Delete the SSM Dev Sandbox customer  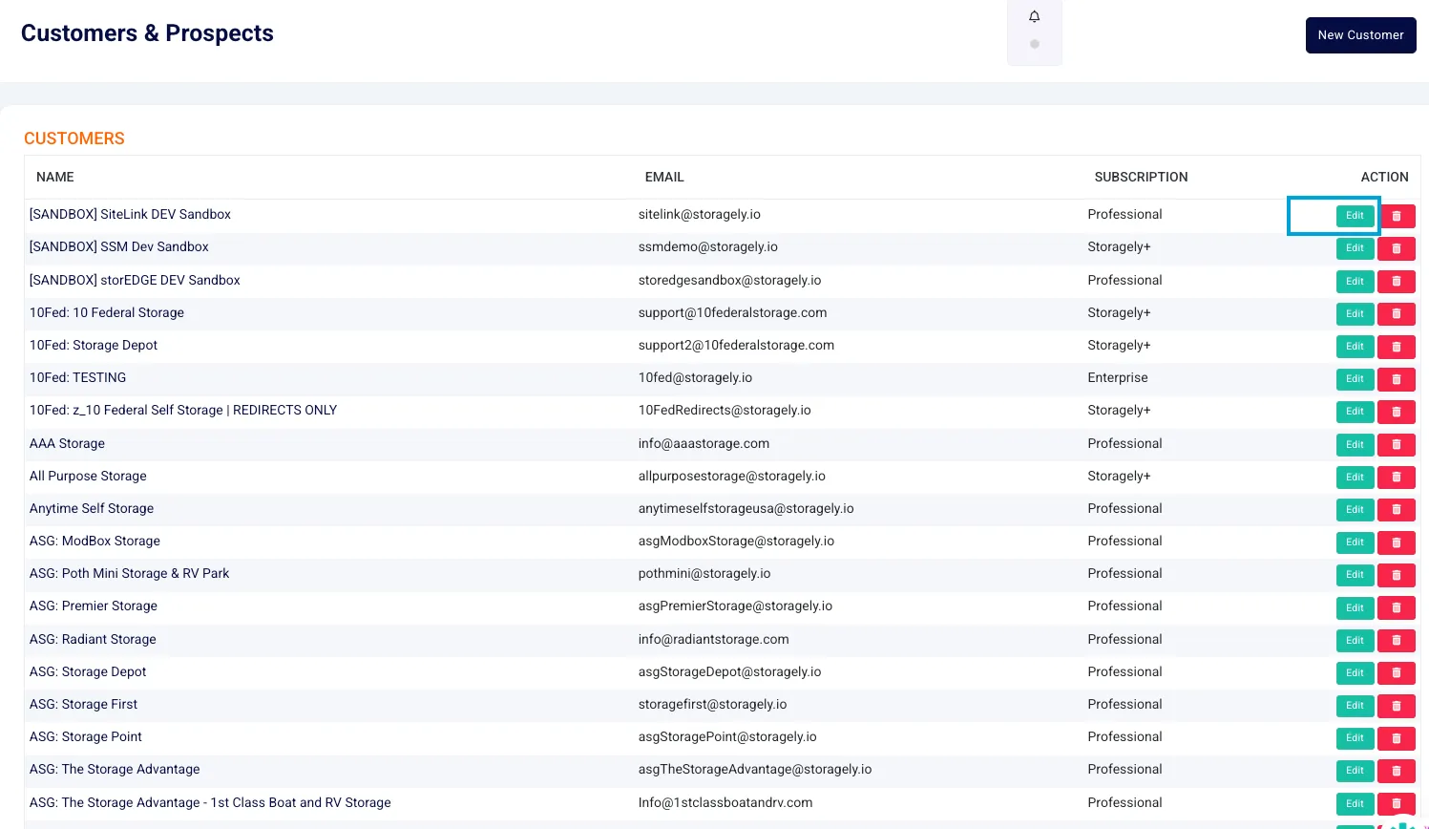tap(1397, 248)
